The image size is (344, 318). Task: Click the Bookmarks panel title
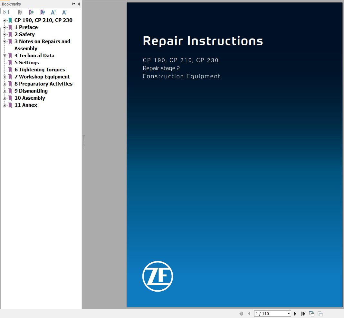click(11, 4)
